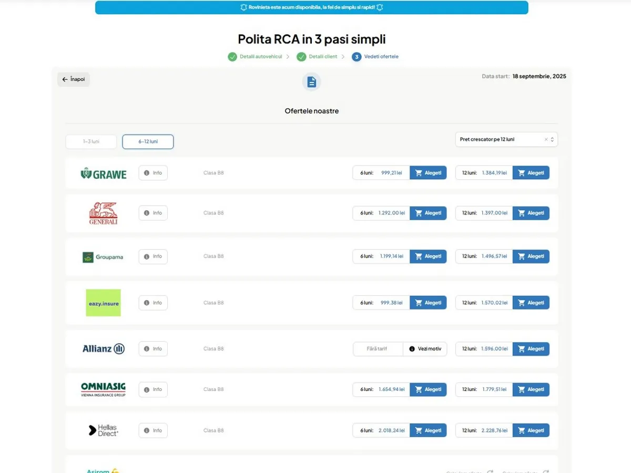Expand sort options via the up-down arrows
Viewport: 631px width, 473px height.
click(552, 139)
